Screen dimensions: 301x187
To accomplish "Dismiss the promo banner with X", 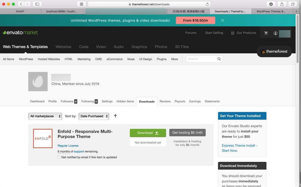I will (222, 20).
